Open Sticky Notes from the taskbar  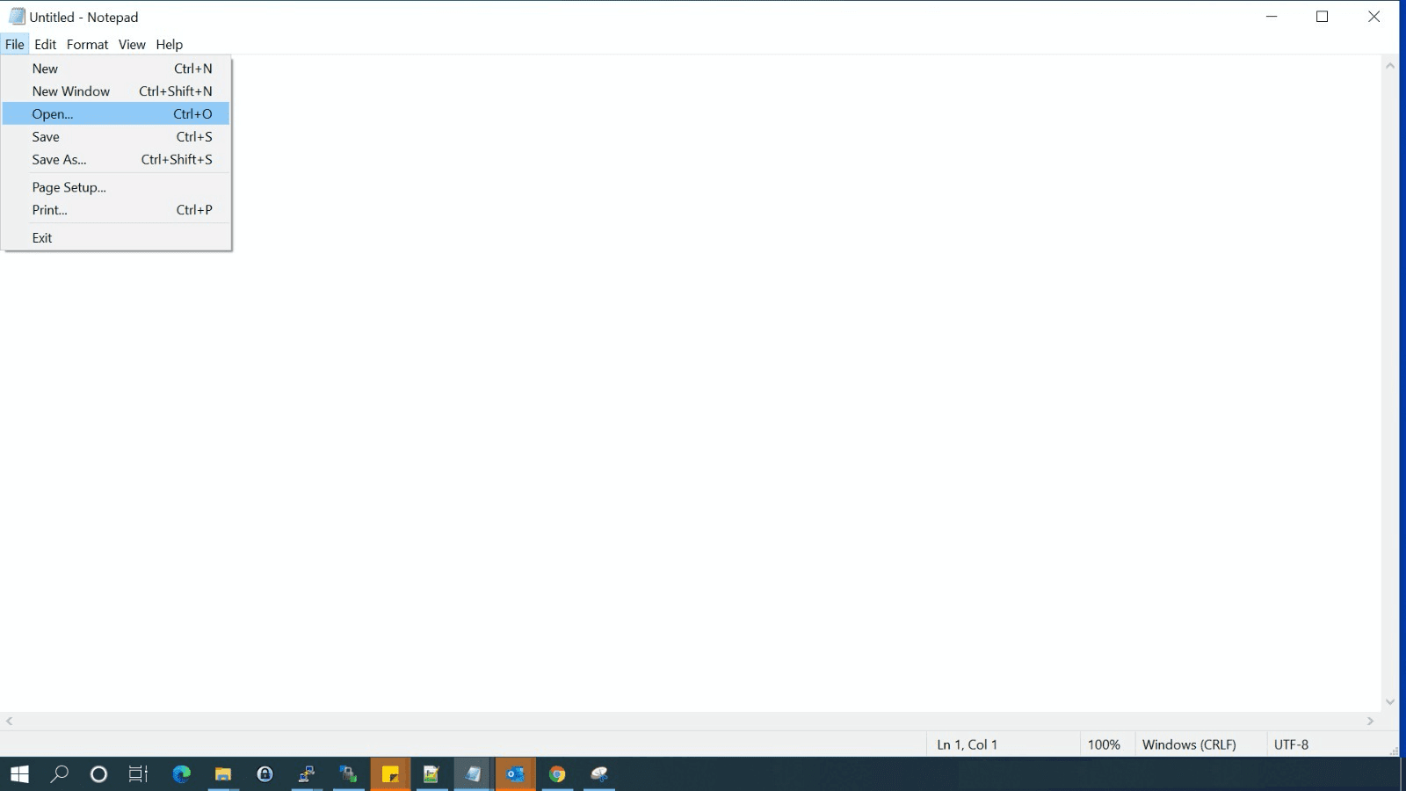[x=391, y=774]
